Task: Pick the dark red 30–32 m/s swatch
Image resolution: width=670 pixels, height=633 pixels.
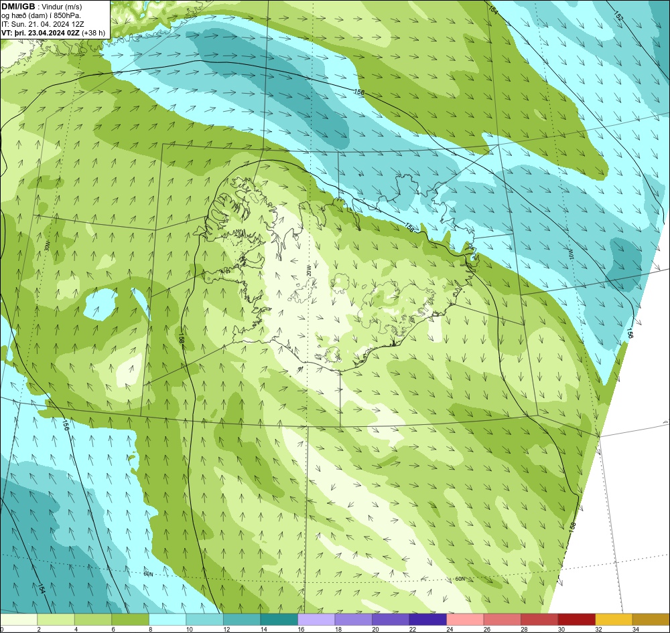Action: [576, 620]
